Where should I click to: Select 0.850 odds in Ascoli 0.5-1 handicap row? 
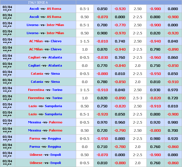coord(102,9)
